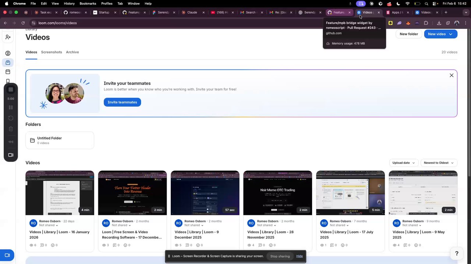Open Chrome downloads icon in toolbar

pyautogui.click(x=439, y=23)
